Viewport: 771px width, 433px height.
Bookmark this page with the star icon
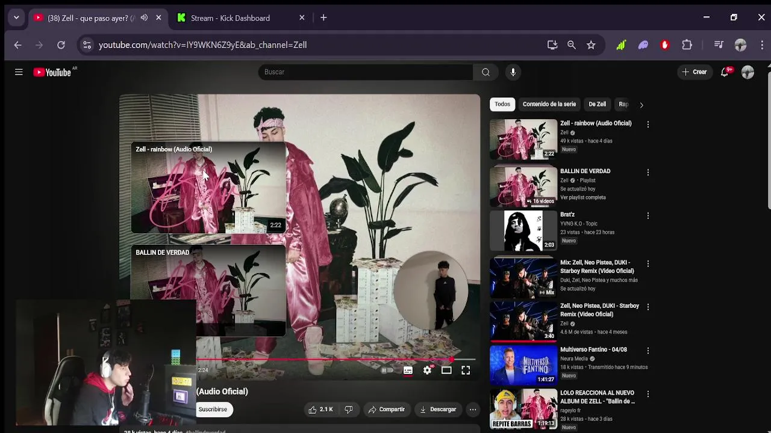pos(591,45)
